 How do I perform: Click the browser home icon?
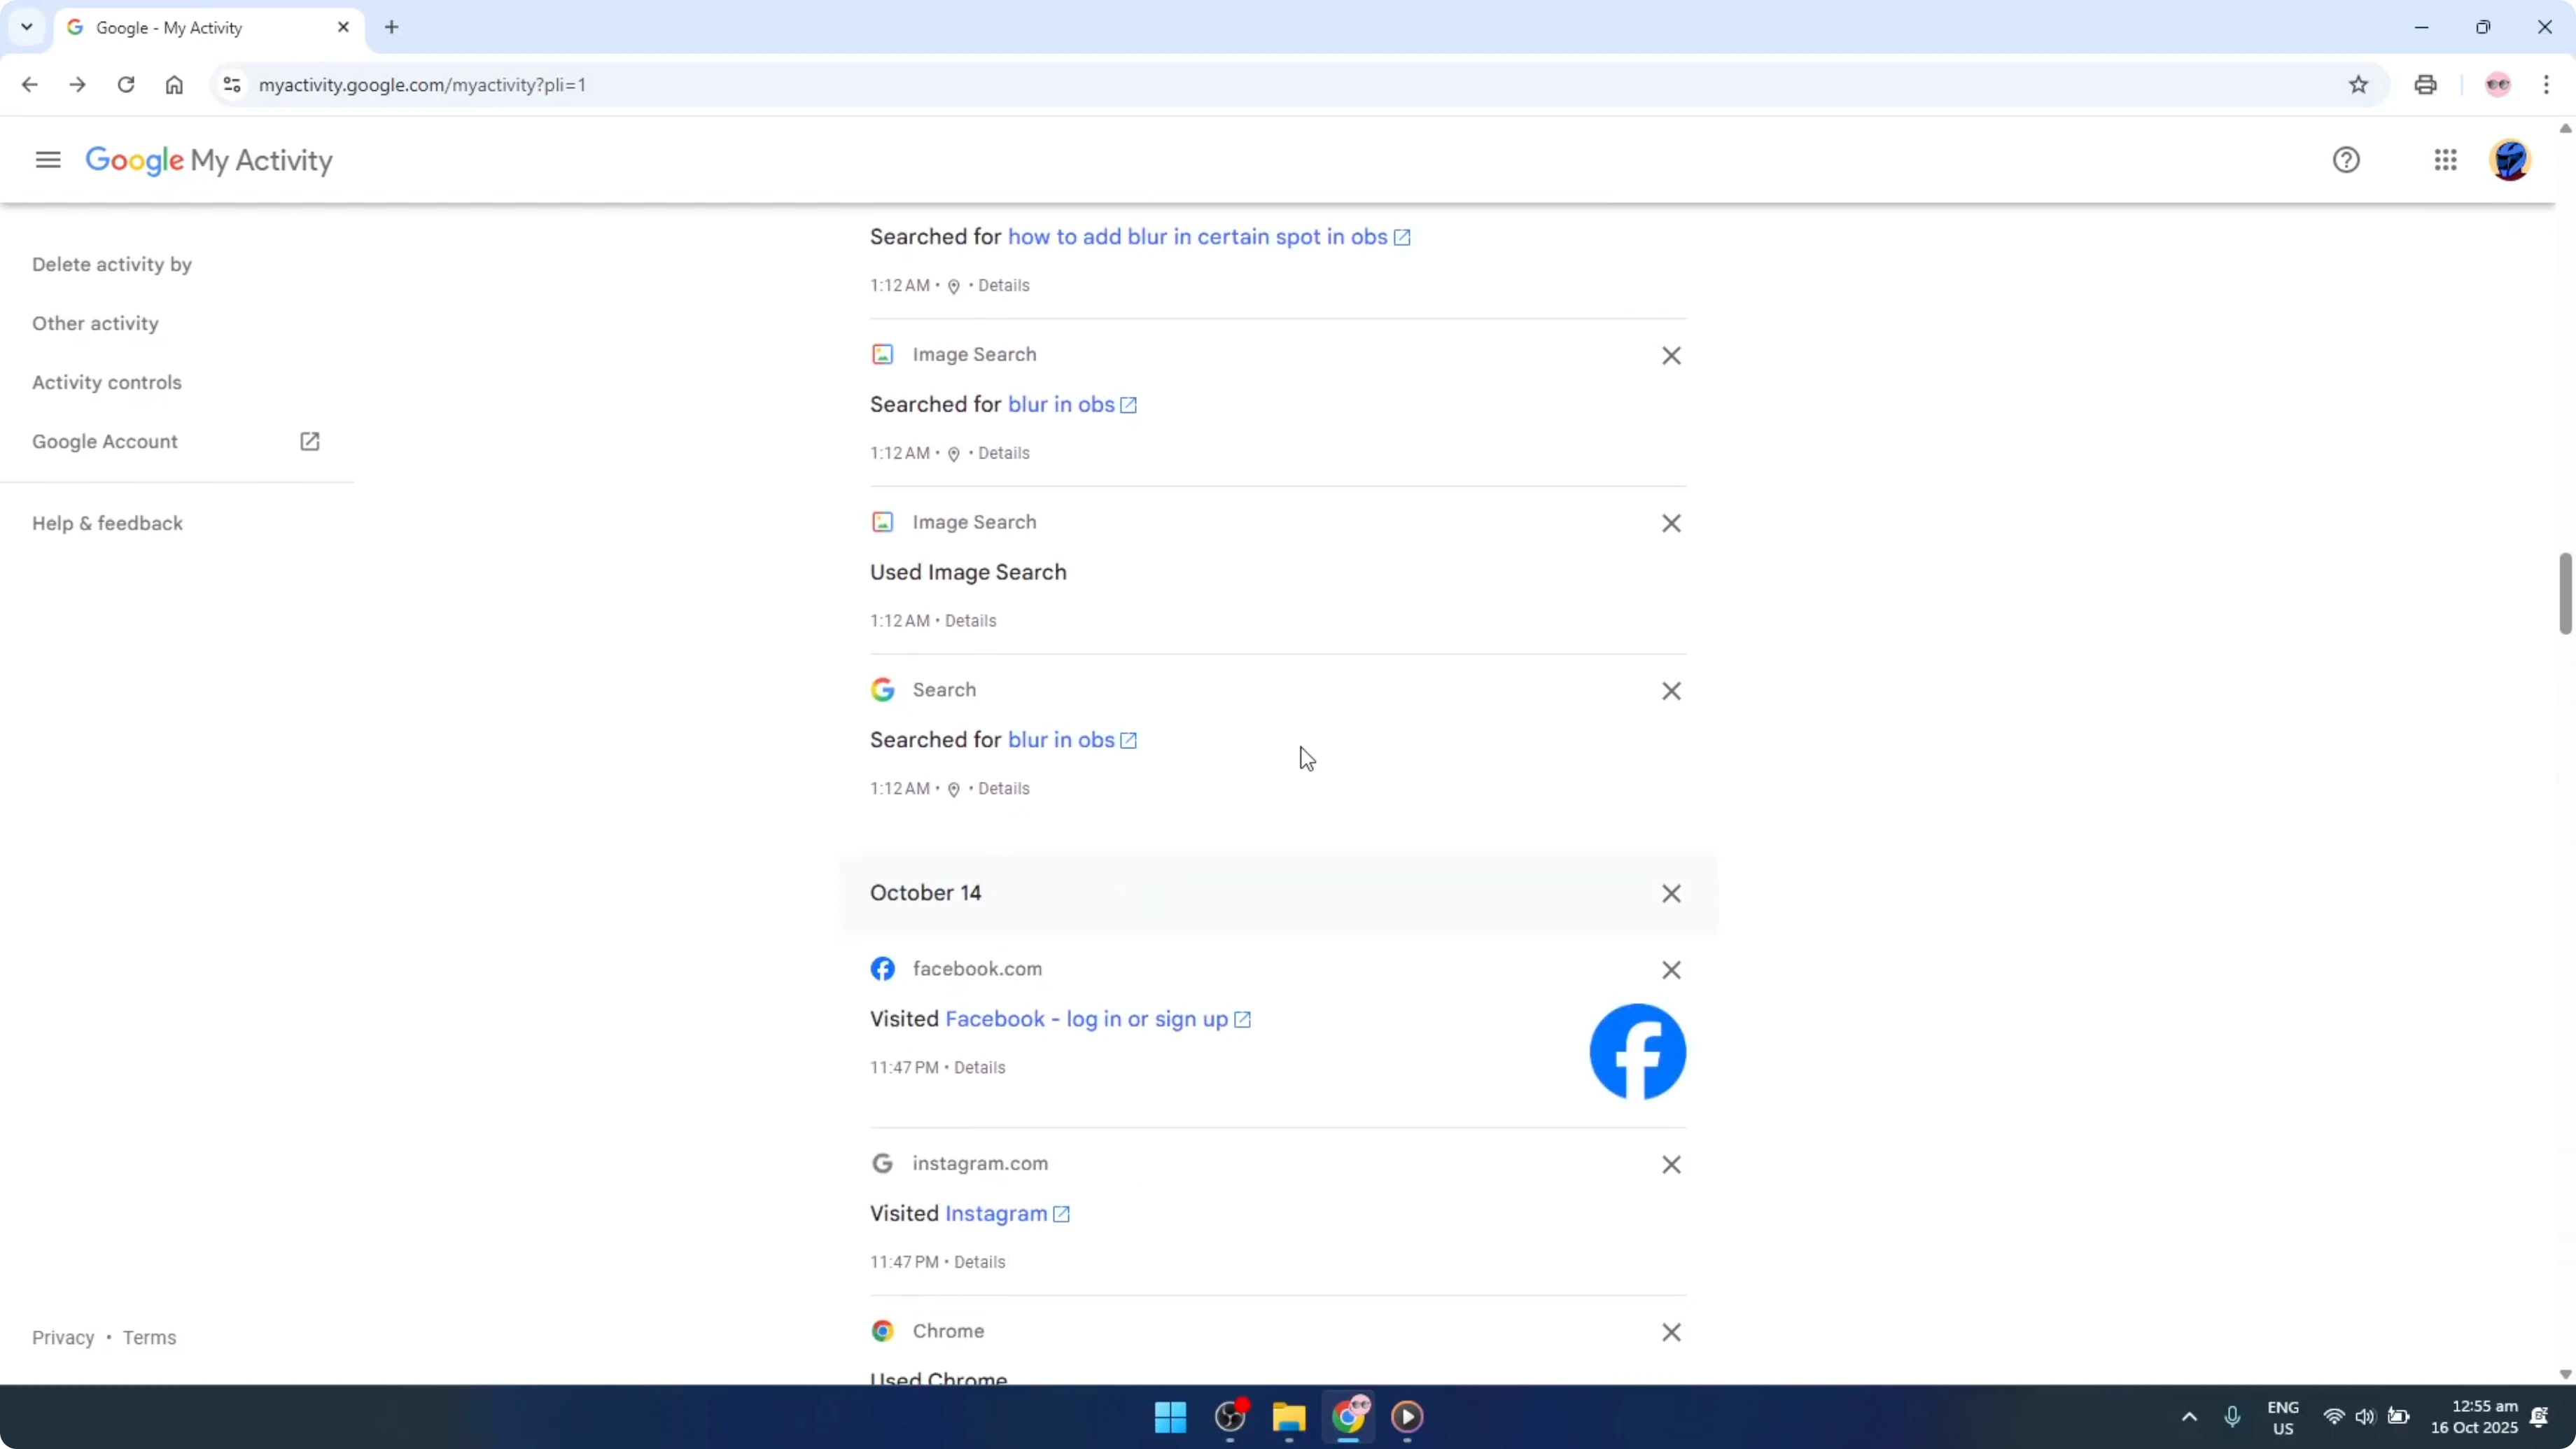[x=174, y=84]
